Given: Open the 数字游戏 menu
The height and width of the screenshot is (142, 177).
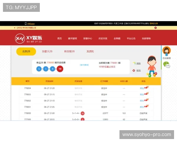Looking at the screenshot, I should coord(73,38).
